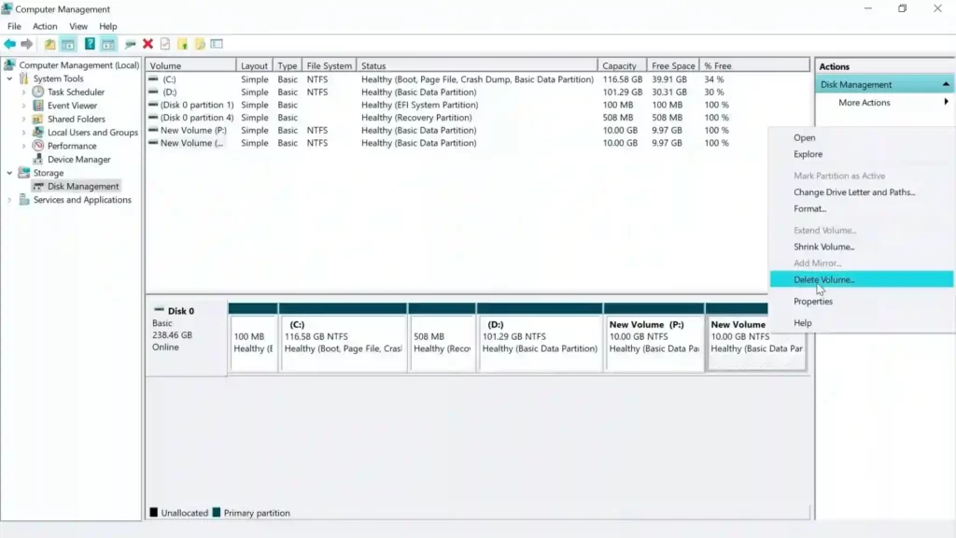Click the list view settings toolbar icon
This screenshot has height=538, width=956.
(217, 44)
